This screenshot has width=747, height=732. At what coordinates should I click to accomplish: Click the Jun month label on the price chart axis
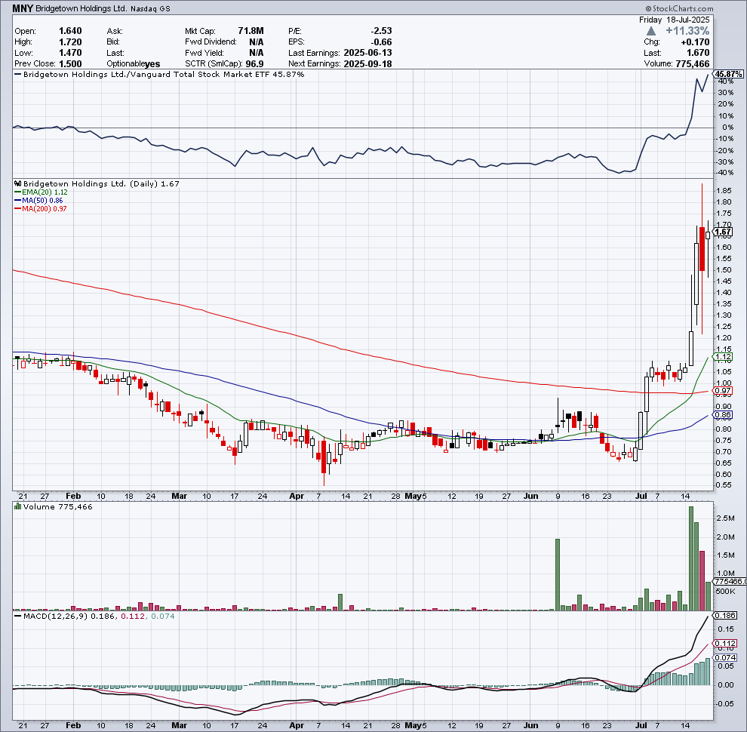530,496
